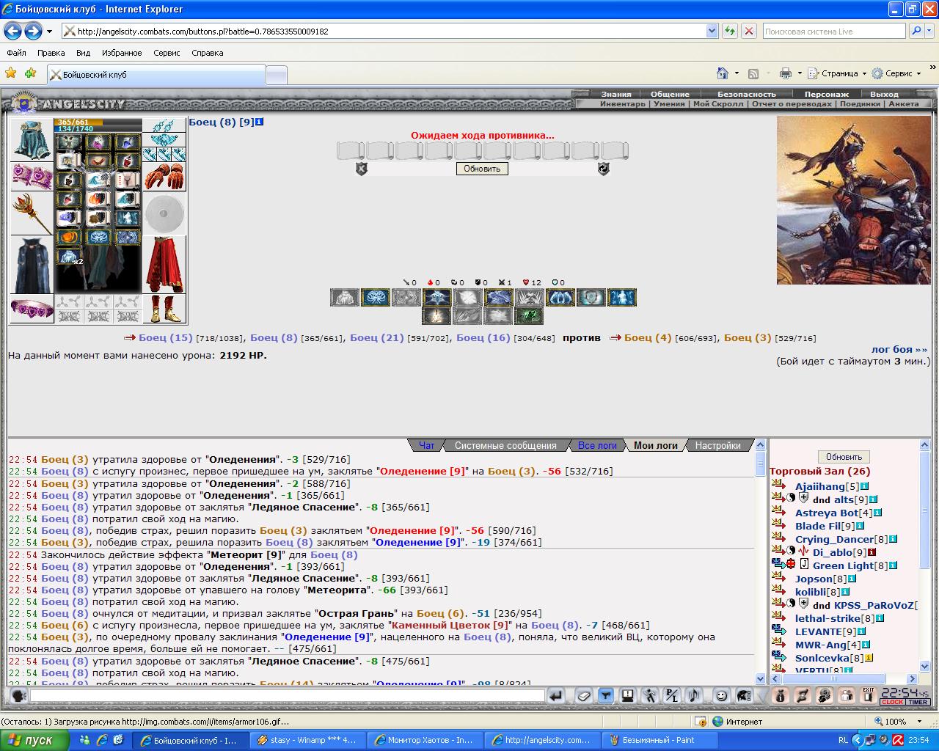Open the лог боя link
939x751 pixels.
[x=899, y=349]
